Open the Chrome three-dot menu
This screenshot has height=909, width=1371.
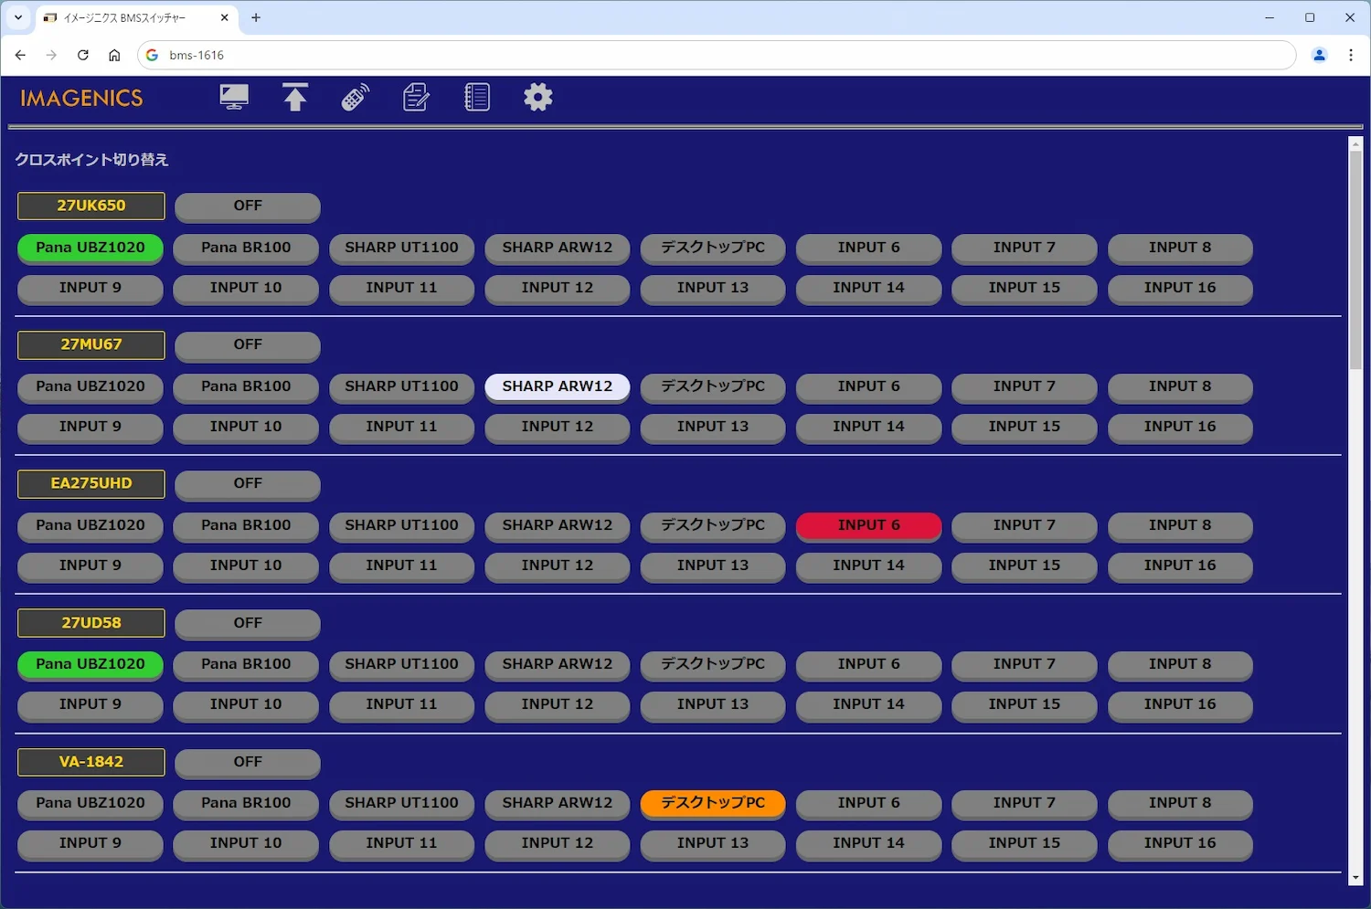tap(1350, 55)
